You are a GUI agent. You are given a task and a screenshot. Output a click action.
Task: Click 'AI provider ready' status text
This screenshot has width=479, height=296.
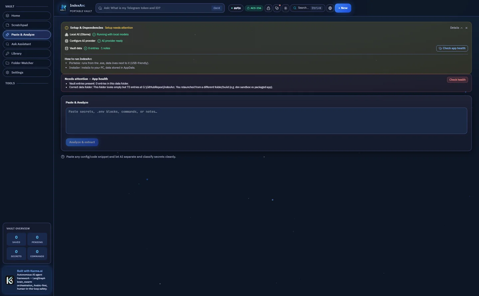pyautogui.click(x=112, y=41)
